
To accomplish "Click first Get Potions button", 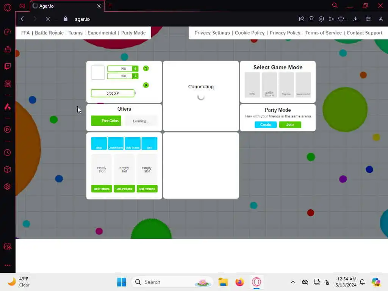I will pos(102,189).
